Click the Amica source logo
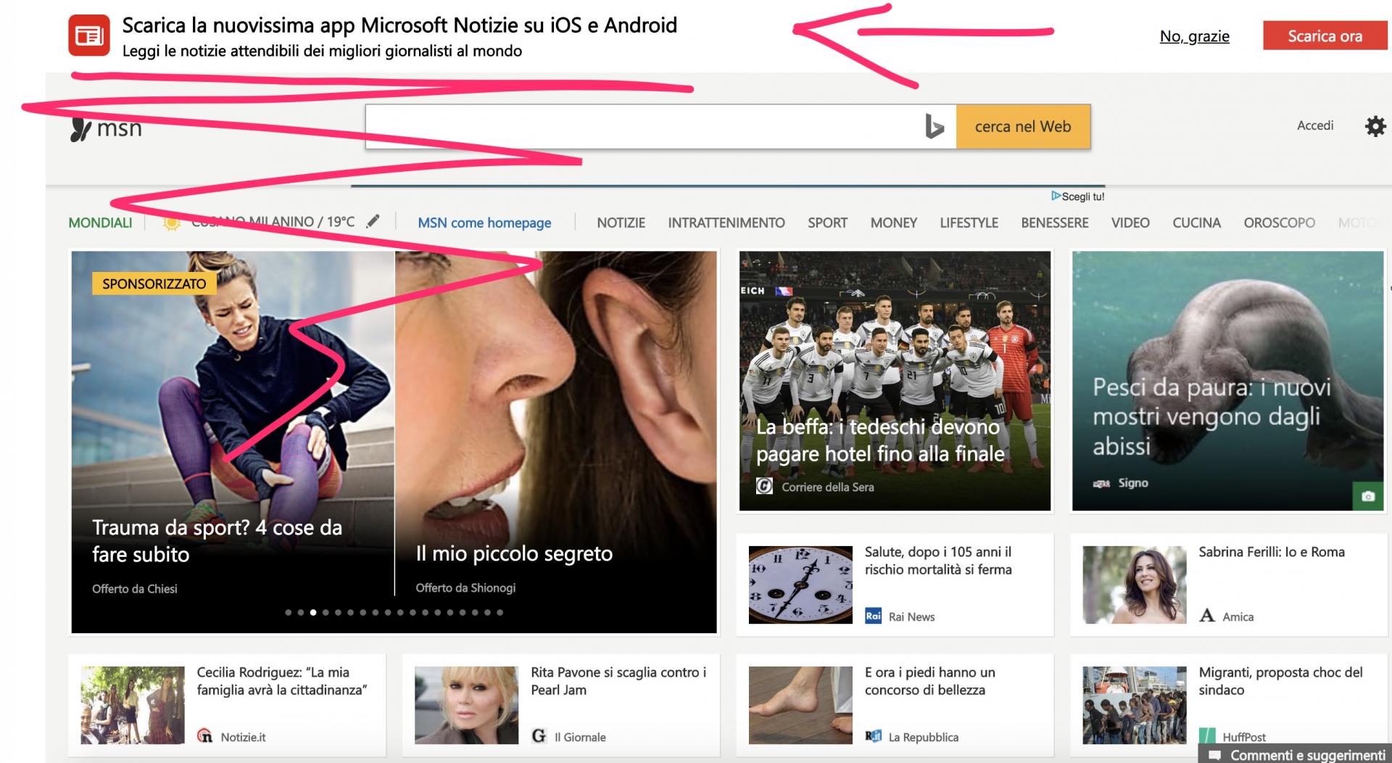 pyautogui.click(x=1207, y=616)
